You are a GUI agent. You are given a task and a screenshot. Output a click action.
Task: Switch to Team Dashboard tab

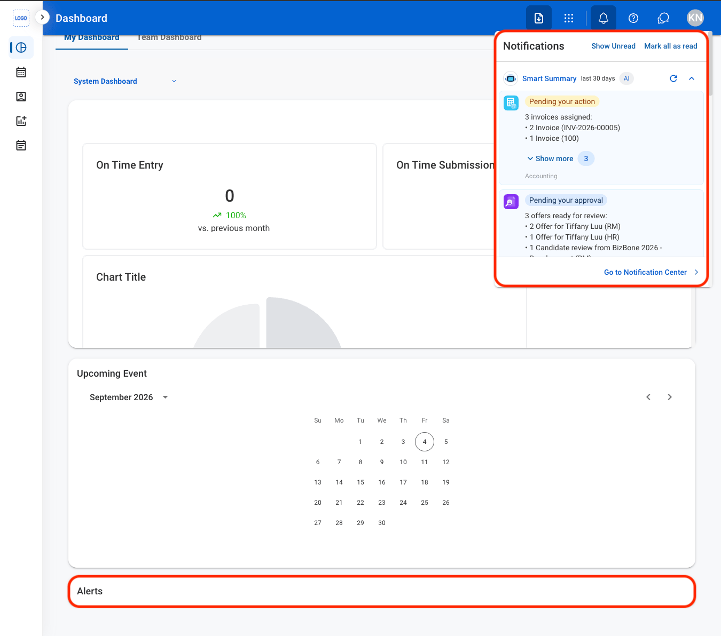(169, 38)
